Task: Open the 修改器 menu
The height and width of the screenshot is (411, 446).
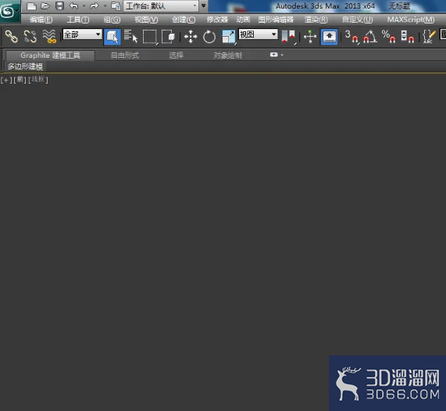Action: [217, 20]
